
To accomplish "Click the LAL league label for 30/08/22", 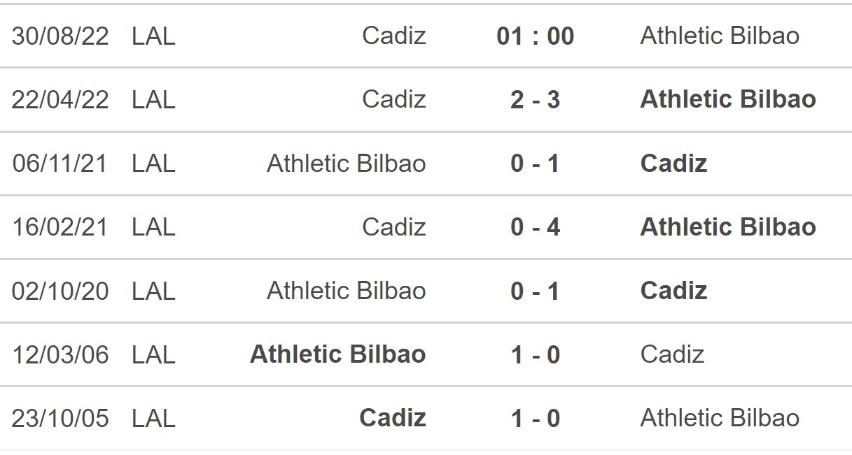I will [153, 36].
